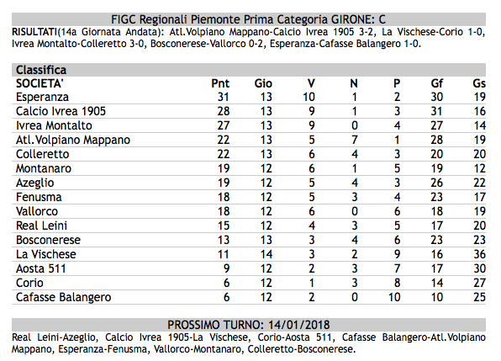Select the Montanaro team row
The width and height of the screenshot is (501, 361).
249,168
